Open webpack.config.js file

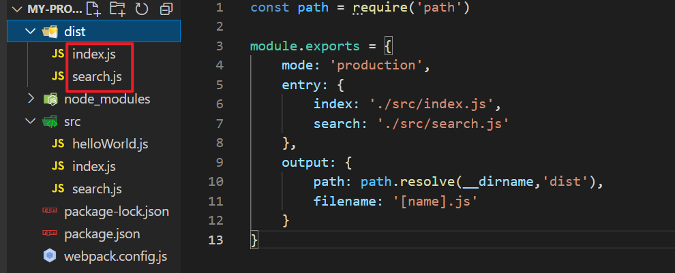click(x=115, y=257)
